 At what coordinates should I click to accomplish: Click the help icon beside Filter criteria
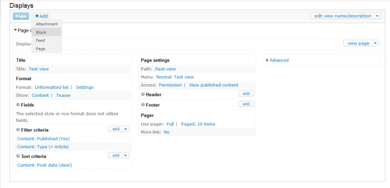pyautogui.click(x=18, y=130)
